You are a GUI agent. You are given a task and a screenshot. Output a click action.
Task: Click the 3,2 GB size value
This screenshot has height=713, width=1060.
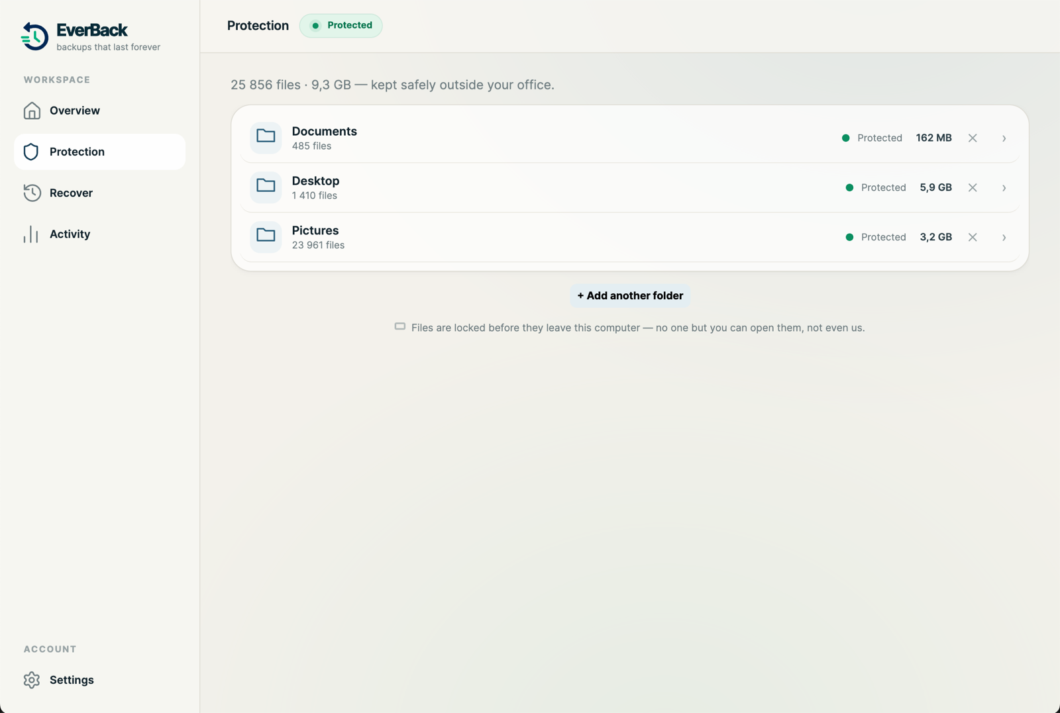click(935, 237)
